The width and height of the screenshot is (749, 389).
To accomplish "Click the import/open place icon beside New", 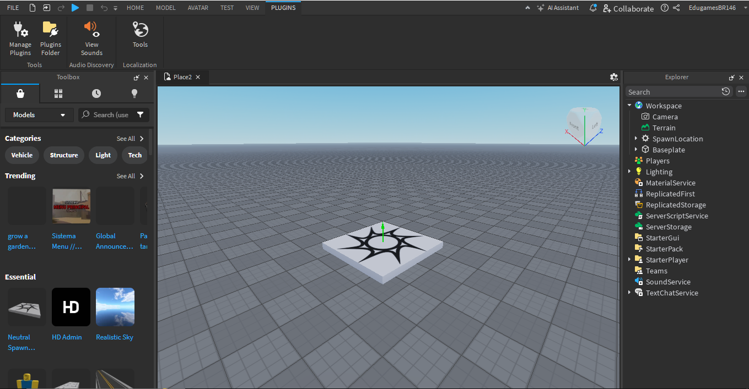I will pos(46,8).
